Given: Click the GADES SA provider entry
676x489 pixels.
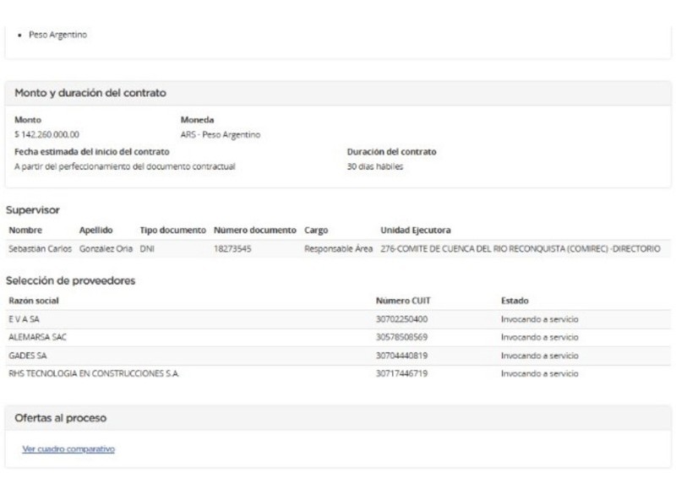Looking at the screenshot, I should click(x=28, y=356).
